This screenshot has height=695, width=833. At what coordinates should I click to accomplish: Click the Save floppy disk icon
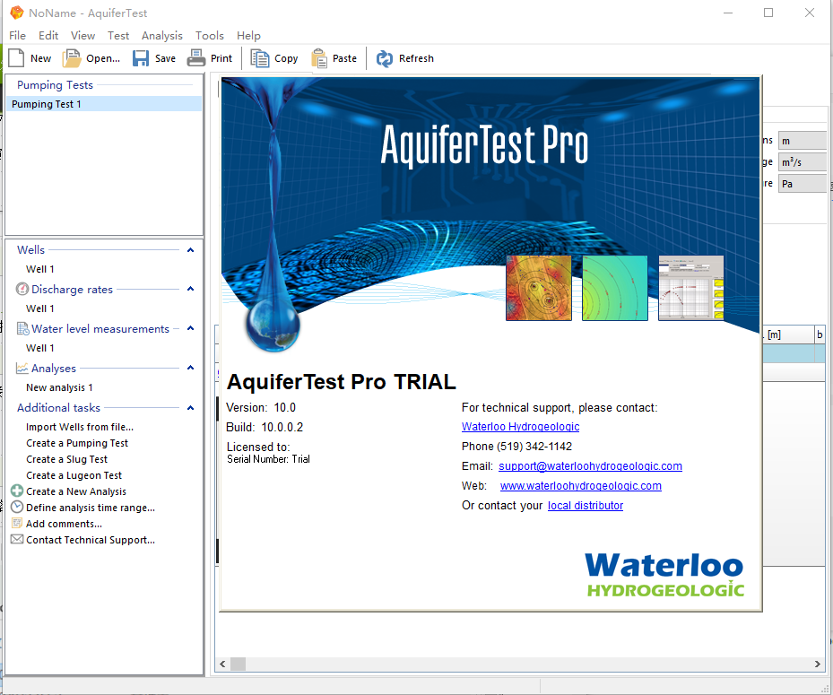pyautogui.click(x=141, y=58)
